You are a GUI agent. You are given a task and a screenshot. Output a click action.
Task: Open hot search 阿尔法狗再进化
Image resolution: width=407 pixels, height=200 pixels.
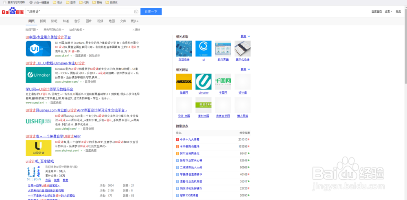point(190,153)
